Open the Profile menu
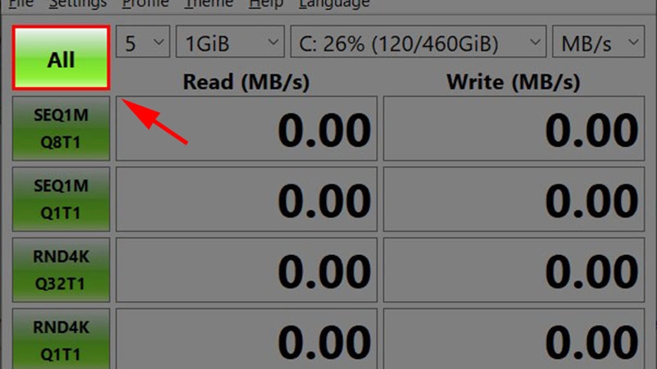Screen dimensions: 657x369 click(x=145, y=4)
